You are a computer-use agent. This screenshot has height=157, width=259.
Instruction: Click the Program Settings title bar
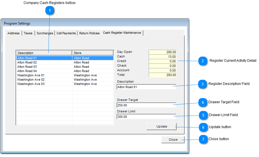pos(95,23)
